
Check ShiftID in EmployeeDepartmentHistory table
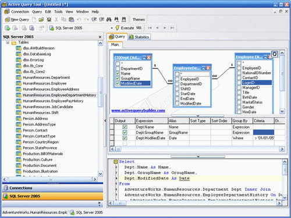[x=177, y=89]
